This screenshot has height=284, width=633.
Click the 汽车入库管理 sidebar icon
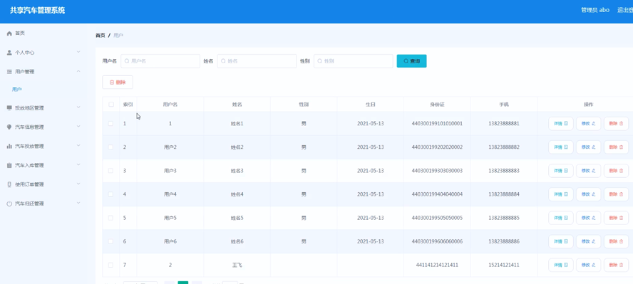(x=9, y=166)
